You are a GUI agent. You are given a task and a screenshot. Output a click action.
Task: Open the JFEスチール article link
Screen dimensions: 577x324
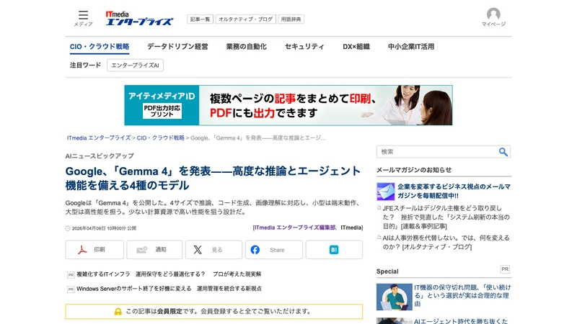pos(446,217)
